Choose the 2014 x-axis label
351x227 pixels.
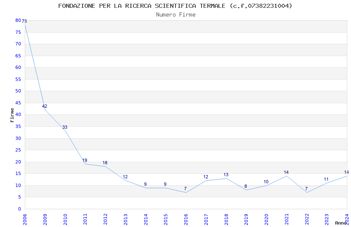click(x=145, y=219)
